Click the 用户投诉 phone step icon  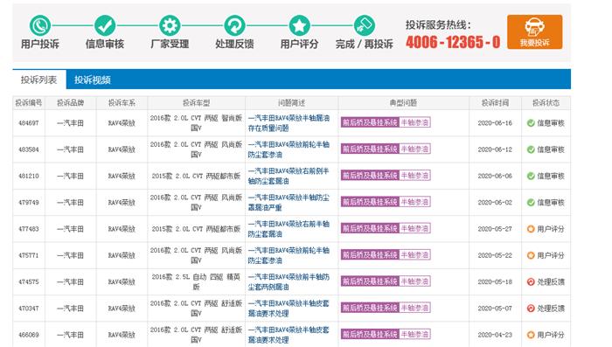40,25
